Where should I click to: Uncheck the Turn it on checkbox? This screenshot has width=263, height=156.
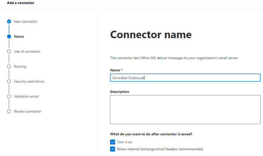click(x=113, y=142)
